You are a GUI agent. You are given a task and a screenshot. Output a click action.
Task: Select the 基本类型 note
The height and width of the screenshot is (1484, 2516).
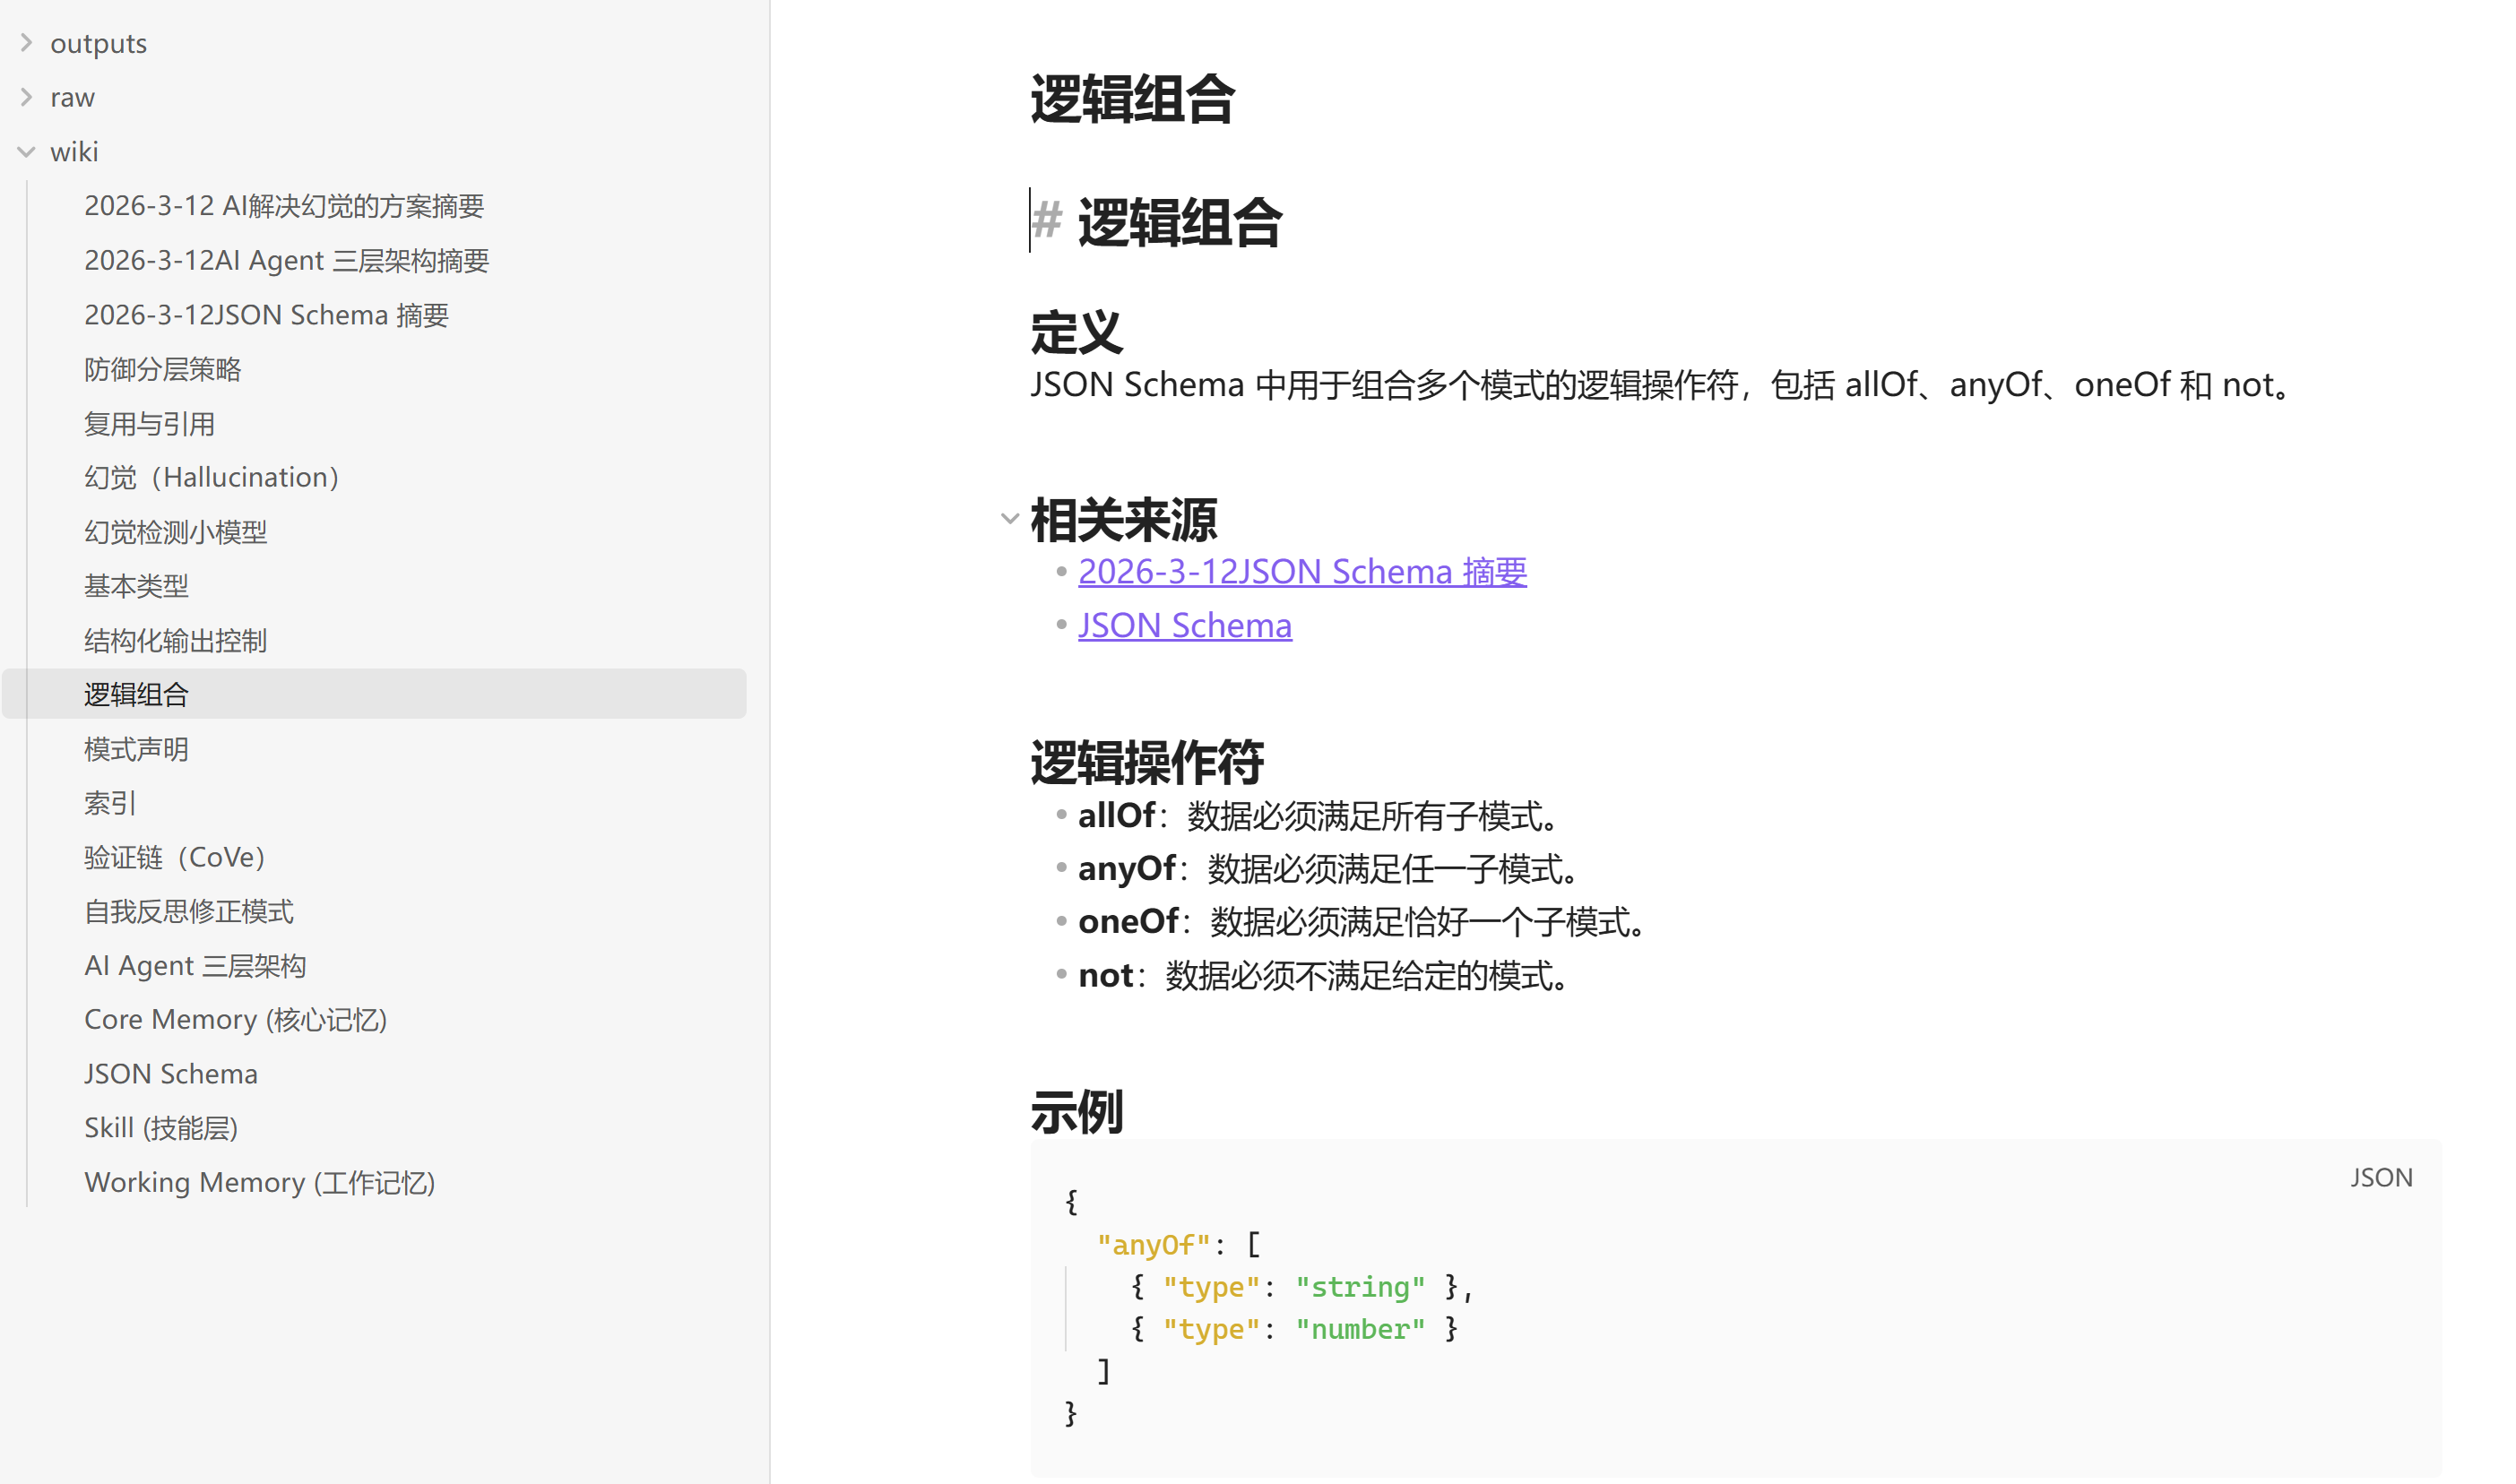[x=136, y=586]
